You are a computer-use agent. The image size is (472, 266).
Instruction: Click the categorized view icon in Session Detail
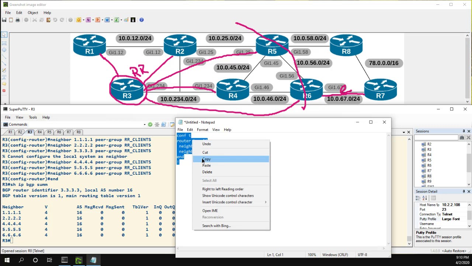[418, 198]
